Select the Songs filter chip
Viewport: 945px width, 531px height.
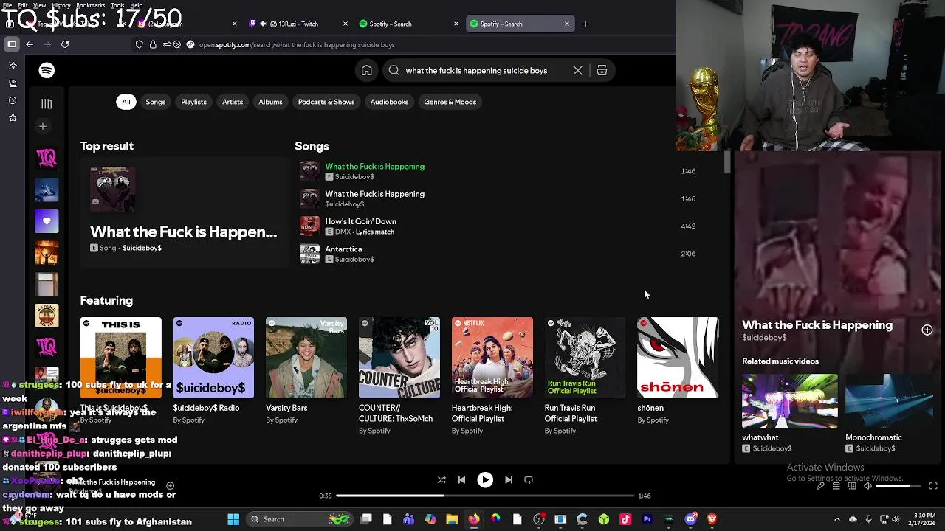coord(155,102)
